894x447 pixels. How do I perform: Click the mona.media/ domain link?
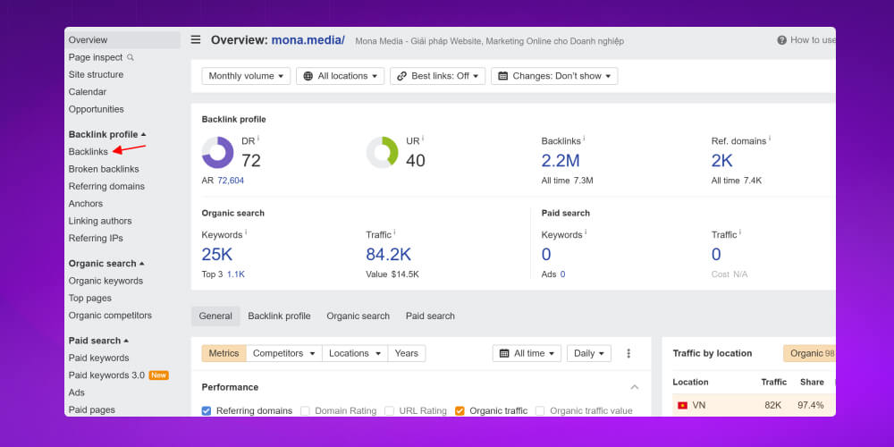(308, 40)
